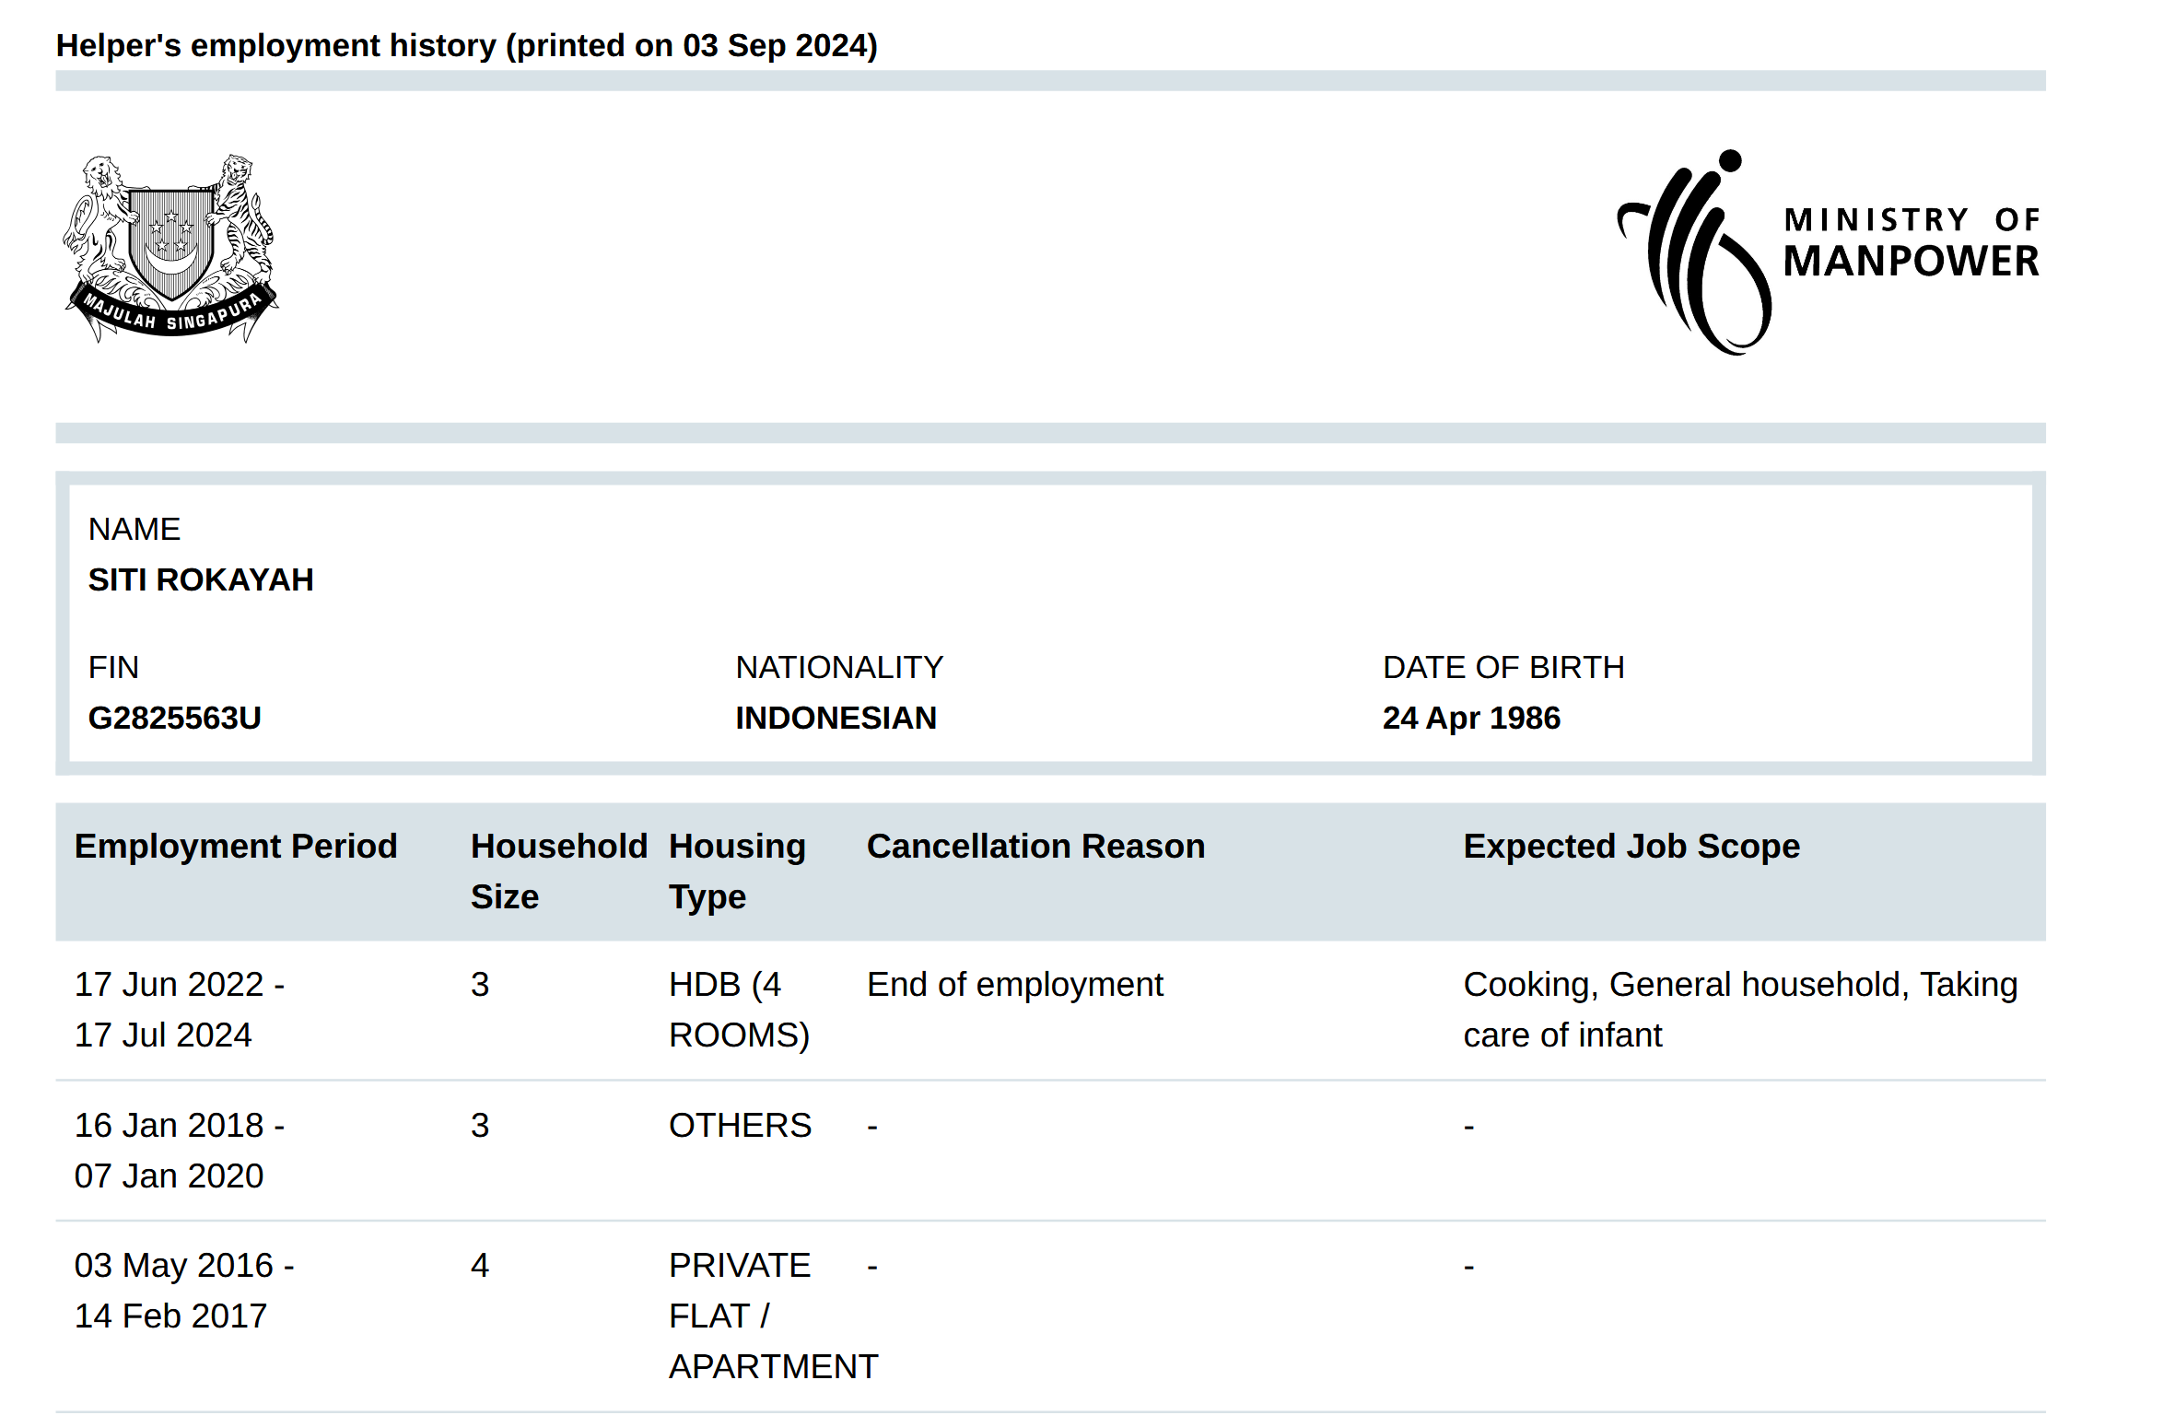The image size is (2163, 1427).
Task: Click the Expected Job Scope column header
Action: tap(1631, 846)
